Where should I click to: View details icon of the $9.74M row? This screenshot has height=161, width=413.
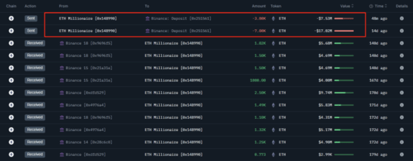point(401,93)
